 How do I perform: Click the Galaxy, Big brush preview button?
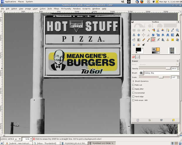click(x=141, y=73)
